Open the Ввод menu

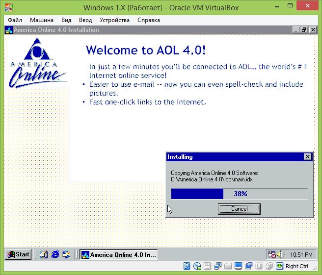click(85, 20)
